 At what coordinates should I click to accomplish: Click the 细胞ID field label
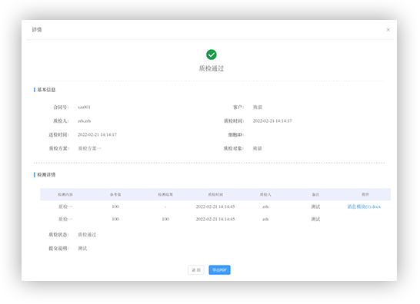pyautogui.click(x=236, y=134)
